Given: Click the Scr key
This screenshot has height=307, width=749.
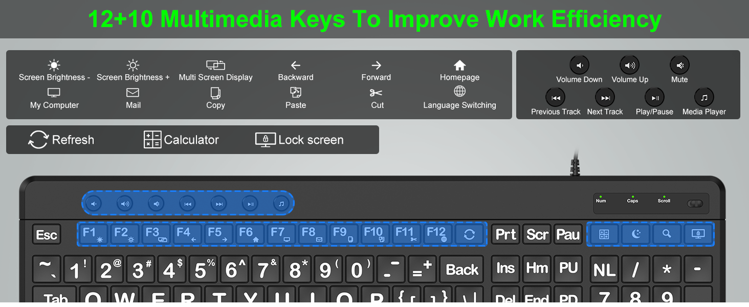Looking at the screenshot, I should (537, 234).
